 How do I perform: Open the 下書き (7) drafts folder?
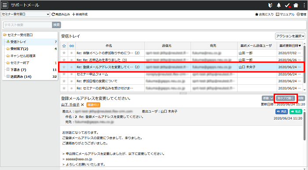(x=18, y=69)
